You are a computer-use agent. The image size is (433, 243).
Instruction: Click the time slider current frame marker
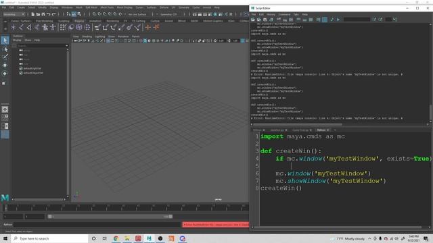[6, 207]
